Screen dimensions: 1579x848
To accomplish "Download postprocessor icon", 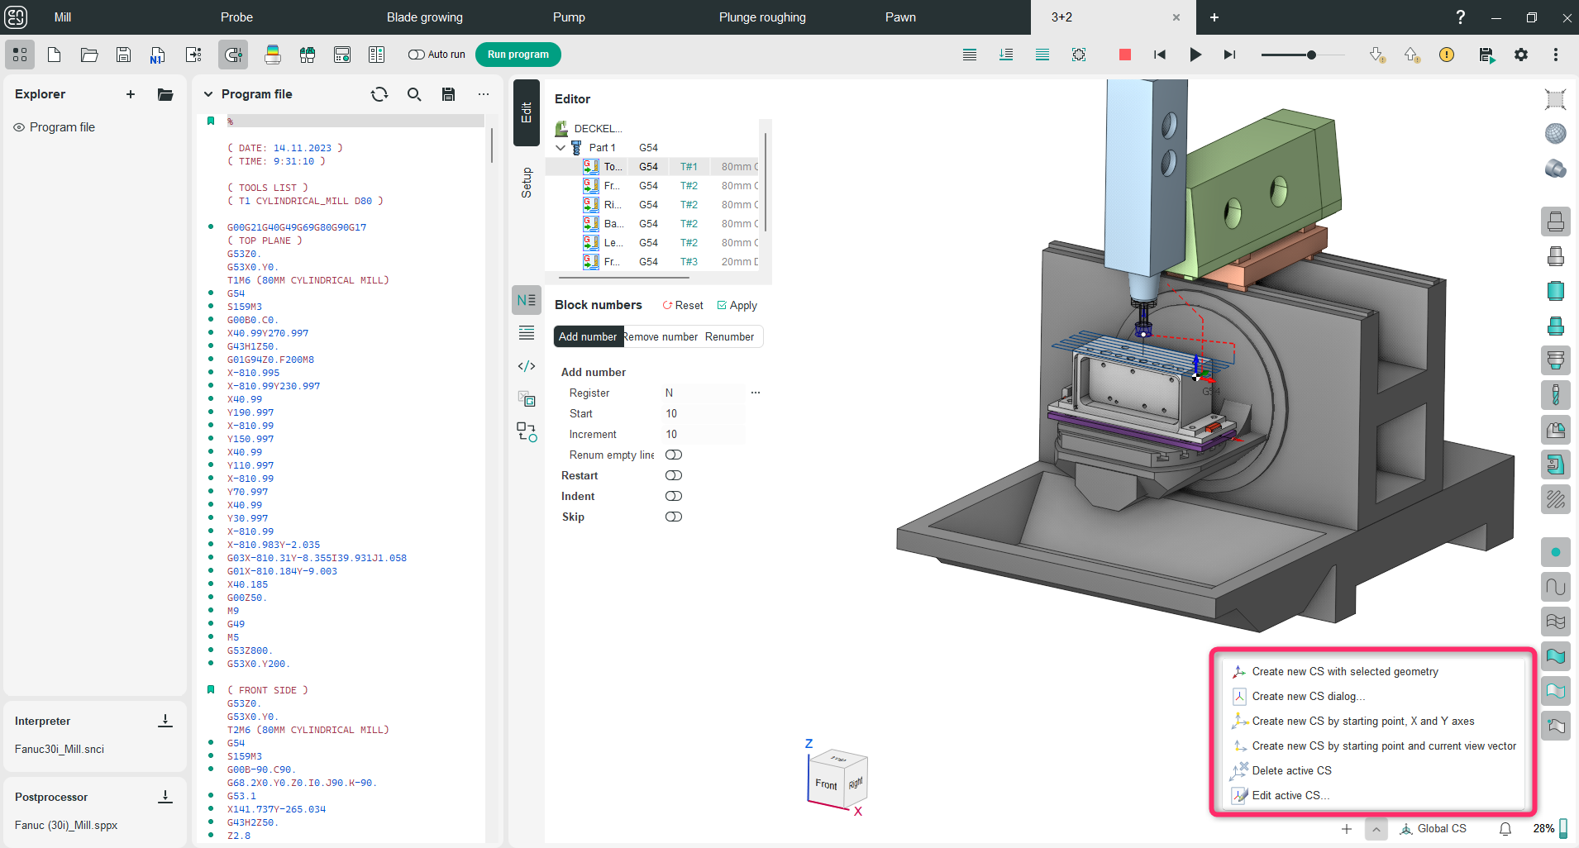I will [x=165, y=797].
